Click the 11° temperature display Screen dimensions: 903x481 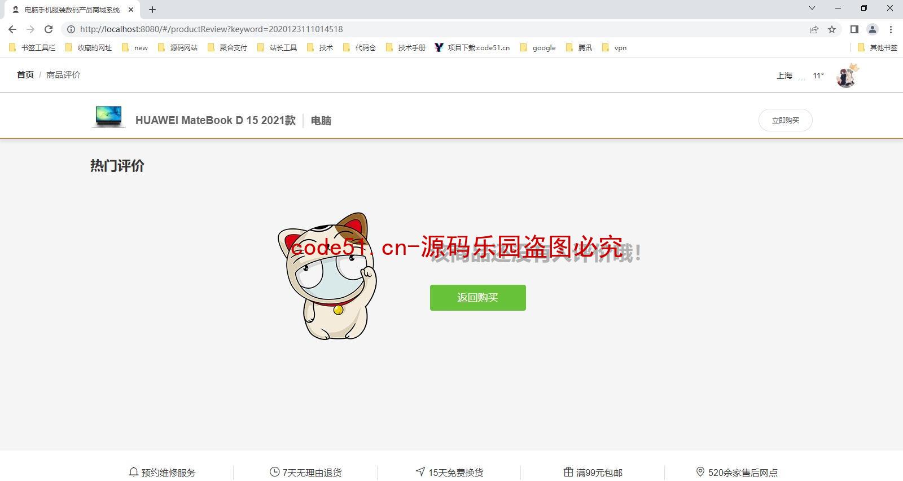(x=818, y=76)
